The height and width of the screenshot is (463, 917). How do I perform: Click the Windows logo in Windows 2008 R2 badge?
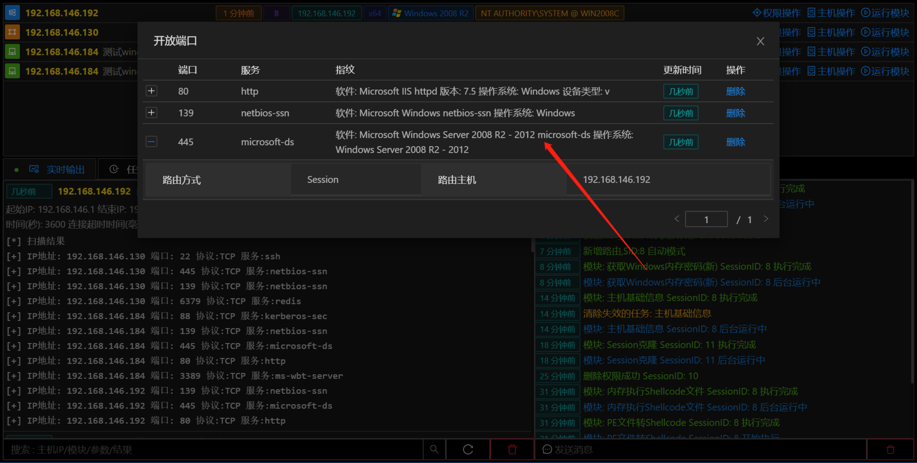397,13
